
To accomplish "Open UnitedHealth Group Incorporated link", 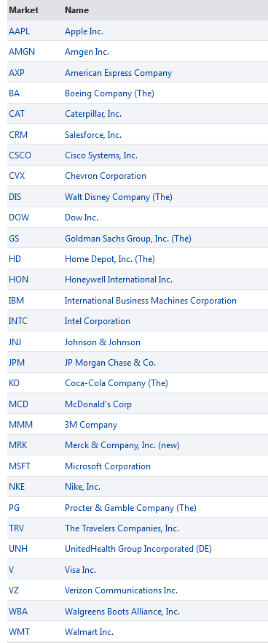I will [x=138, y=549].
